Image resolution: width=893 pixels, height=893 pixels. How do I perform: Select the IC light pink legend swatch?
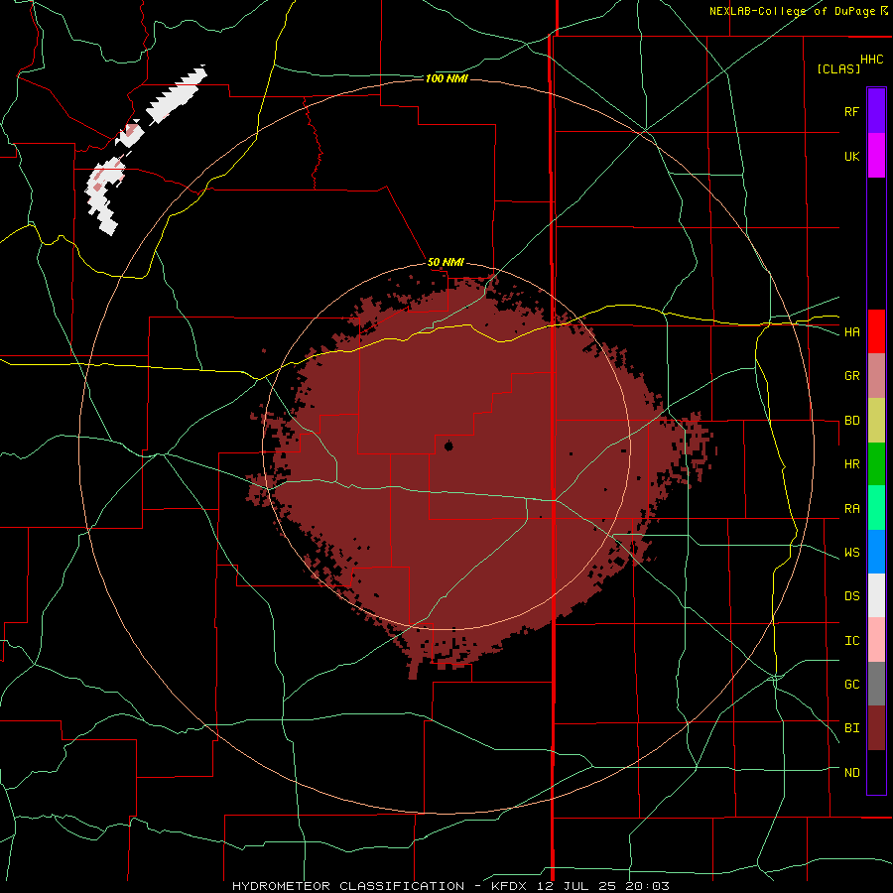(876, 640)
